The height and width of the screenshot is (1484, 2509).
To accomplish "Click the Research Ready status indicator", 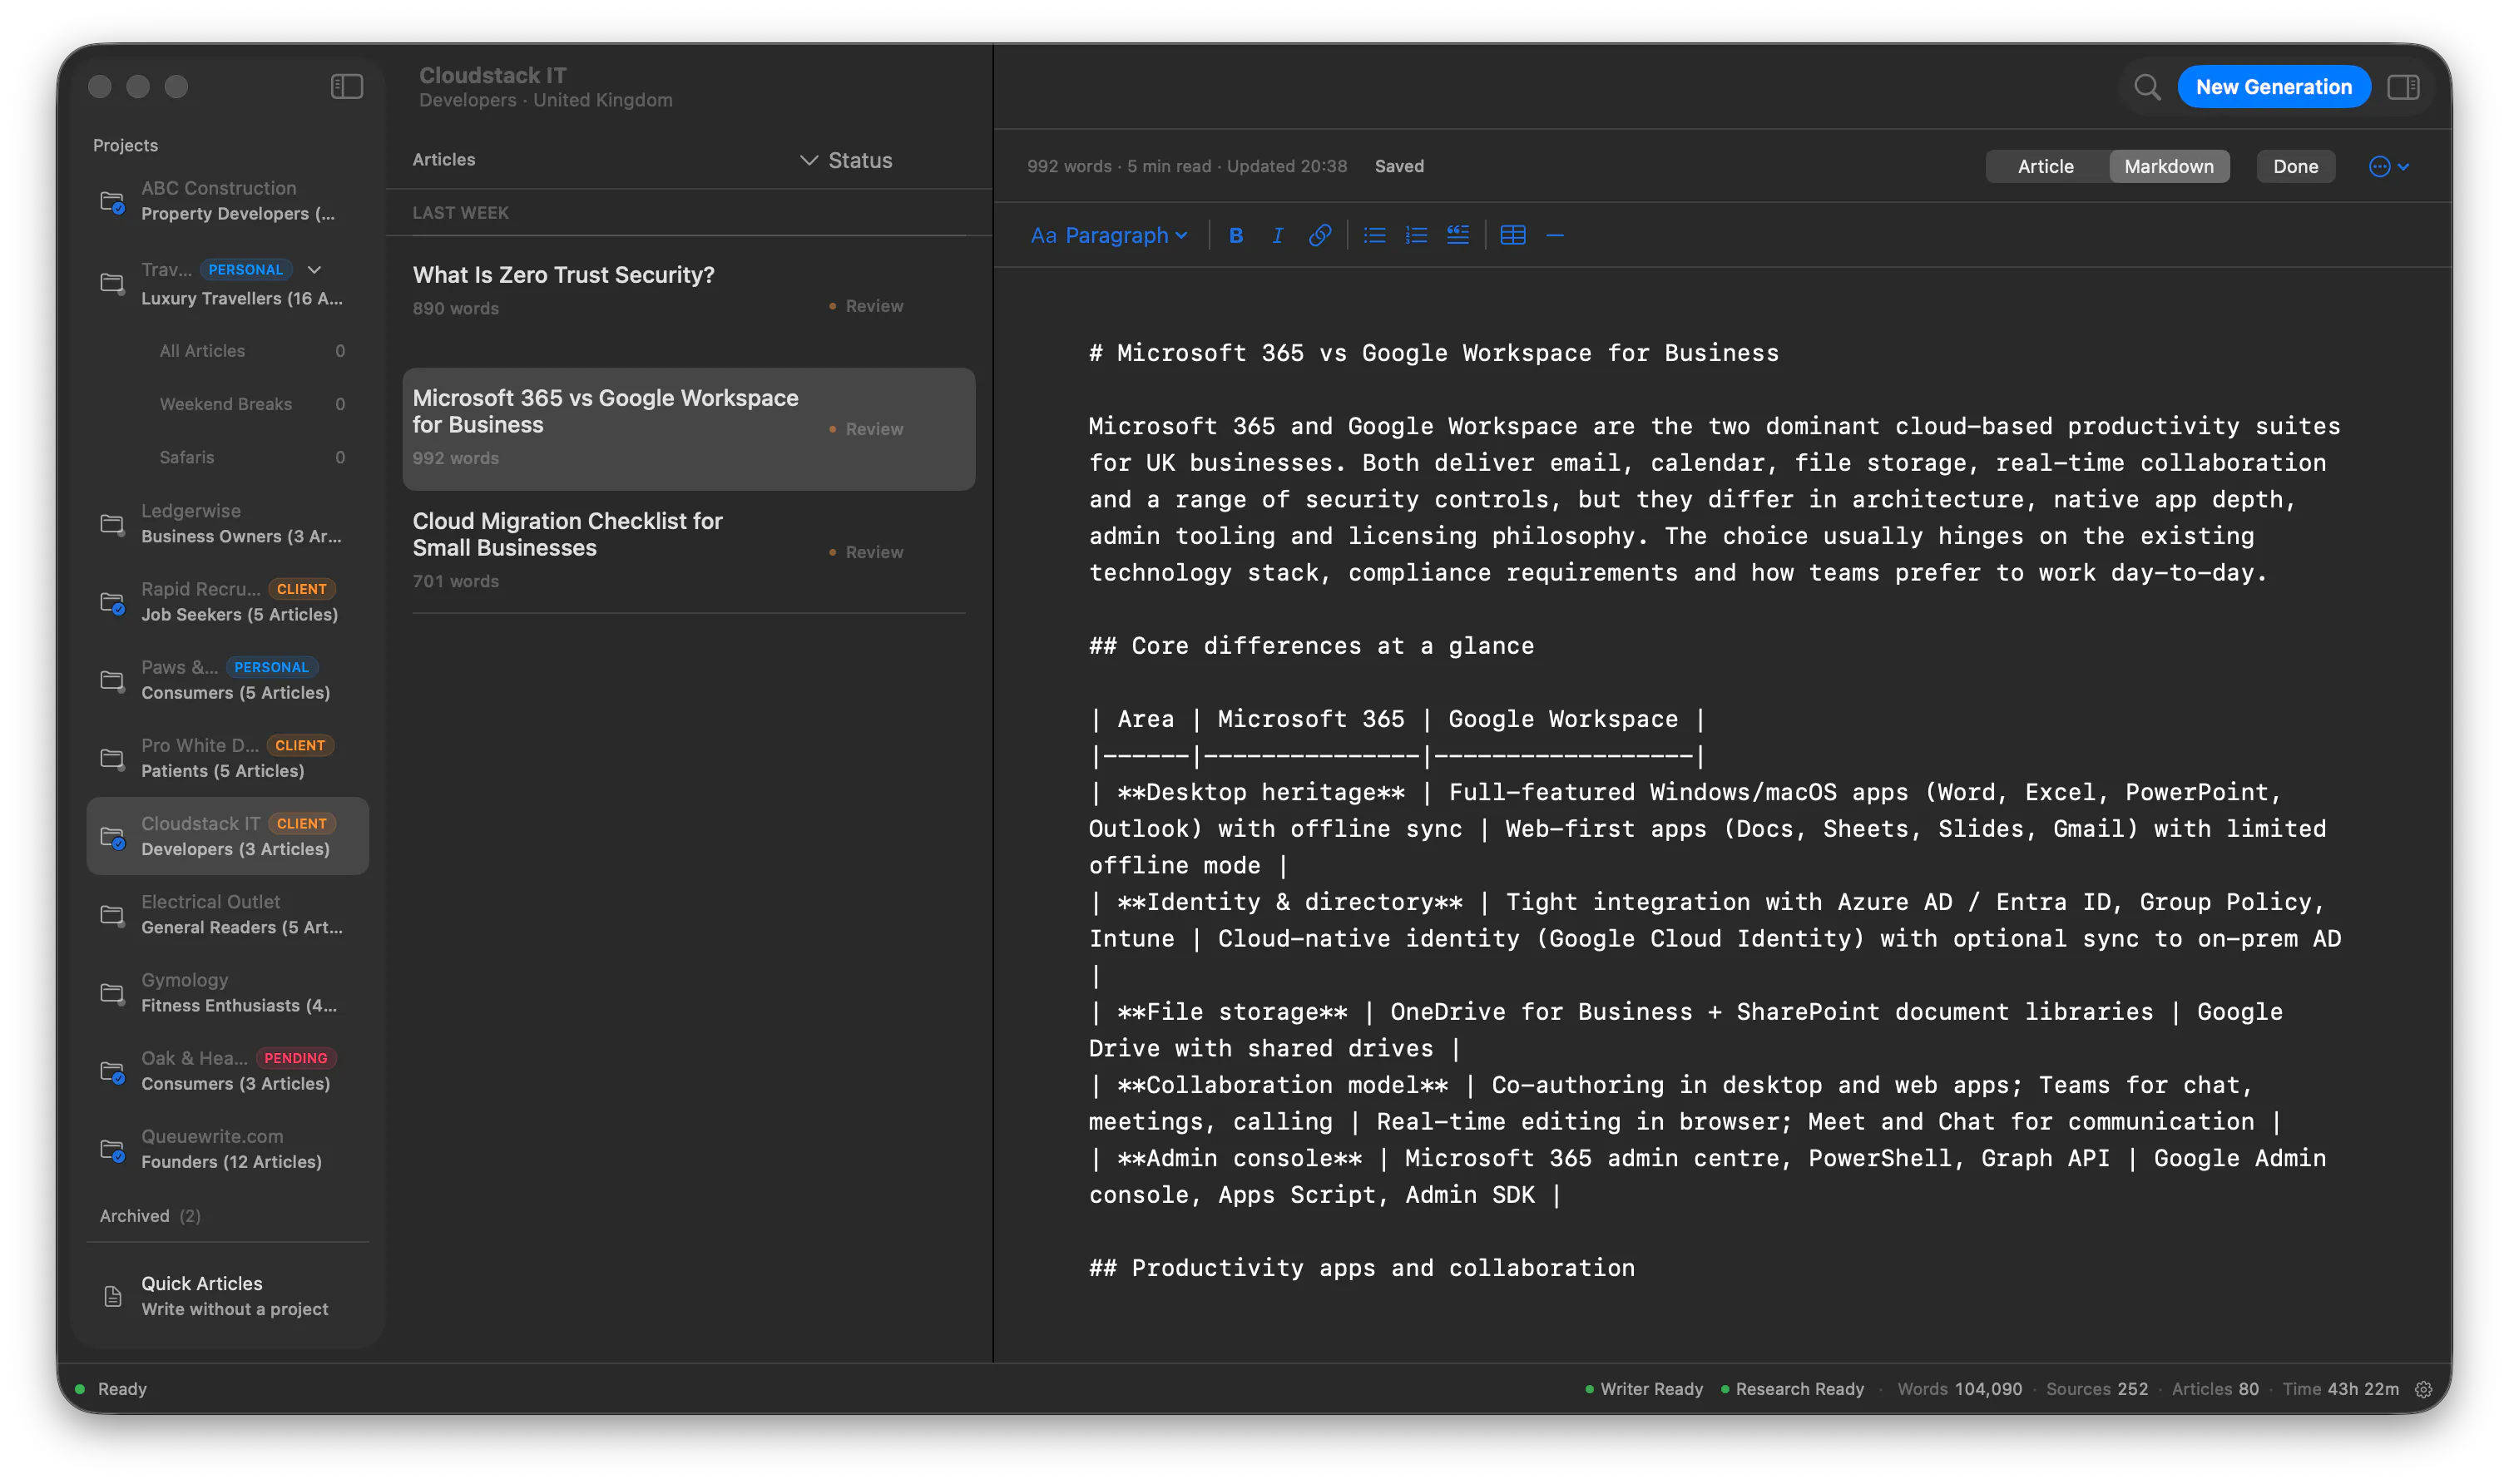I will (x=1791, y=1389).
